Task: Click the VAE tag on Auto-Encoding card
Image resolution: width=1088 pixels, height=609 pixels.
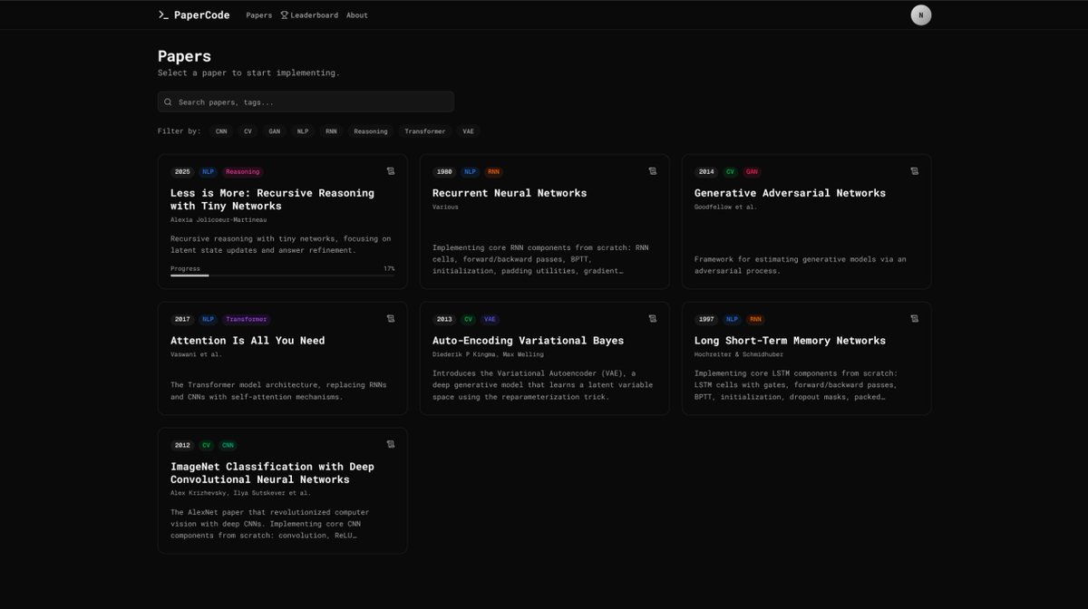Action: [x=490, y=319]
